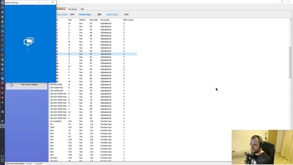Click key code 132 in F21 row
This screenshot has height=165, width=293.
[92, 148]
